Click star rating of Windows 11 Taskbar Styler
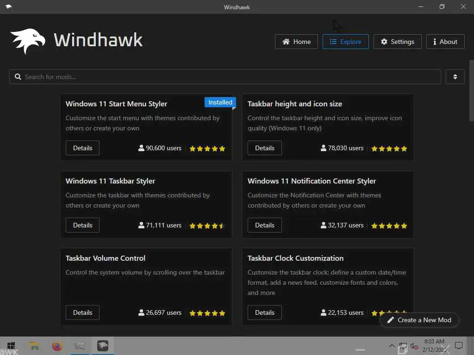 (x=207, y=226)
